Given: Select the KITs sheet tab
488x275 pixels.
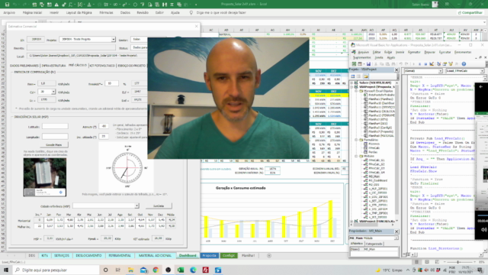Looking at the screenshot, I should click(x=44, y=256).
